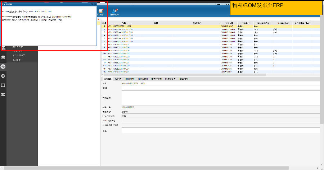
Task: Select the last item in sidebar tree
Action: (x=16, y=60)
